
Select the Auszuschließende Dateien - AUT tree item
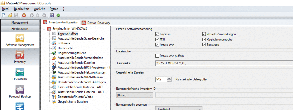pos(81,92)
